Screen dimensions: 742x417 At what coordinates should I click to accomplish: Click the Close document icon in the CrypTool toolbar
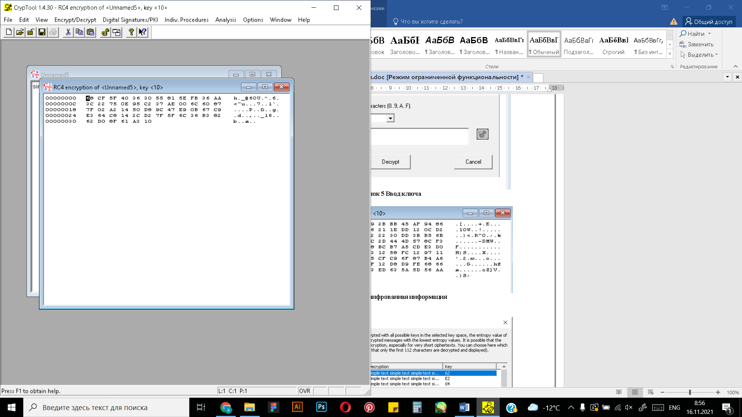31,32
